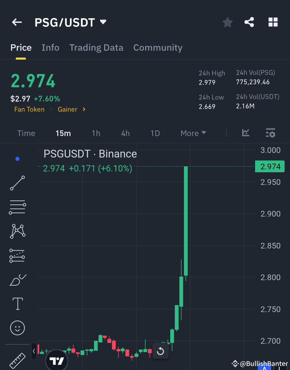Open the chart style selector icon

tap(245, 133)
